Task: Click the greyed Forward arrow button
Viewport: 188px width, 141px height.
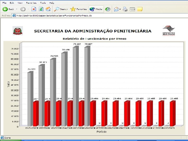Action: (23, 9)
